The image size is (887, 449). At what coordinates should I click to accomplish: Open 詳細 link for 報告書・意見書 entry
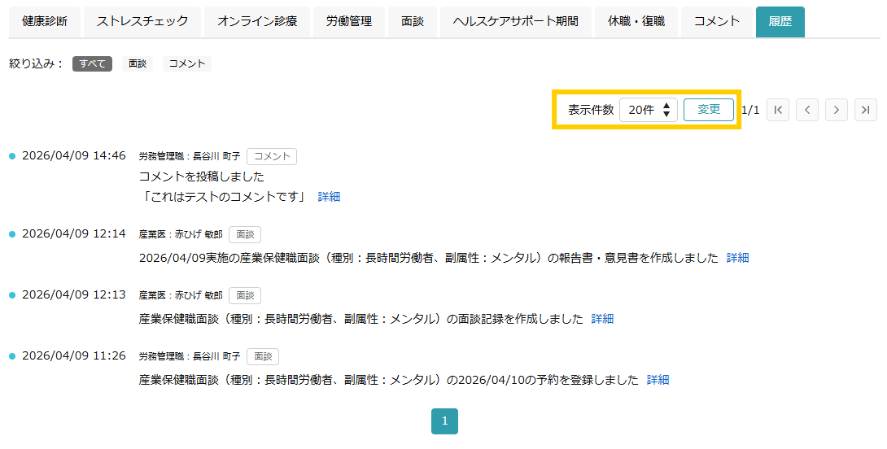click(737, 258)
